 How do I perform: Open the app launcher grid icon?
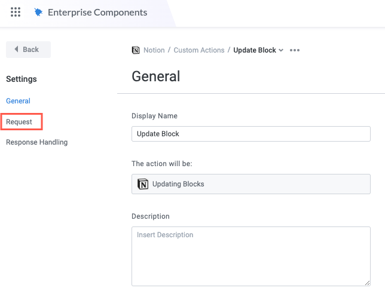(16, 12)
